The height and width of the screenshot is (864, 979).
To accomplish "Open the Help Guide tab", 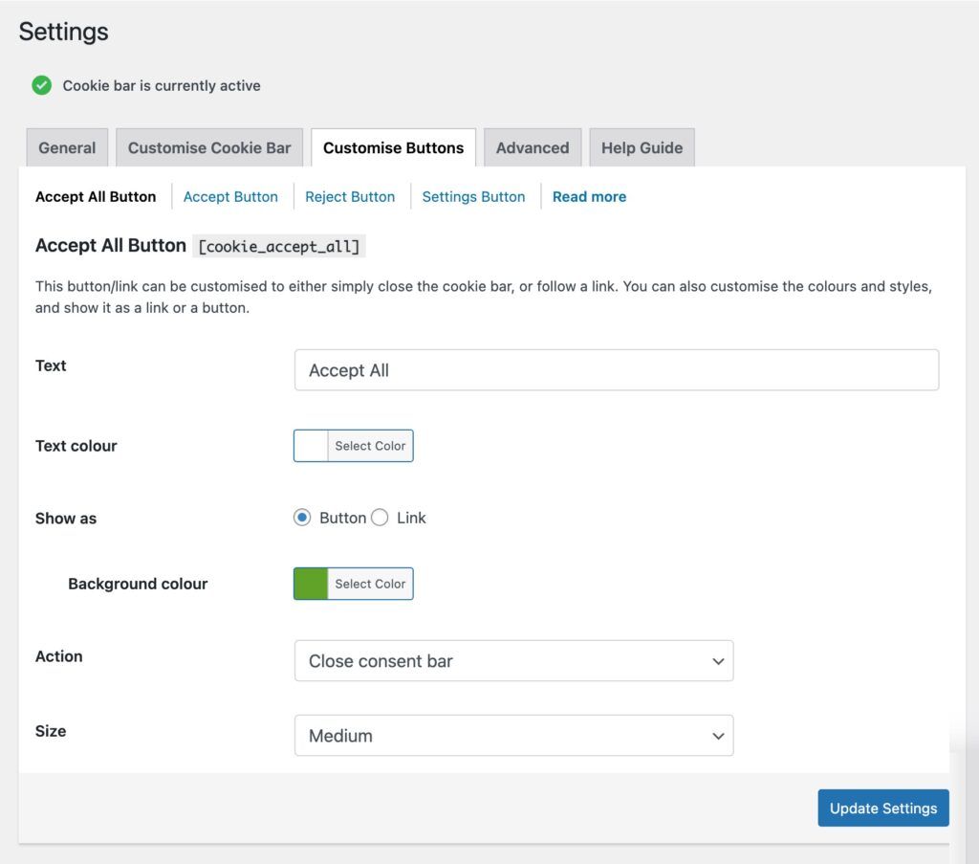I will coord(642,147).
